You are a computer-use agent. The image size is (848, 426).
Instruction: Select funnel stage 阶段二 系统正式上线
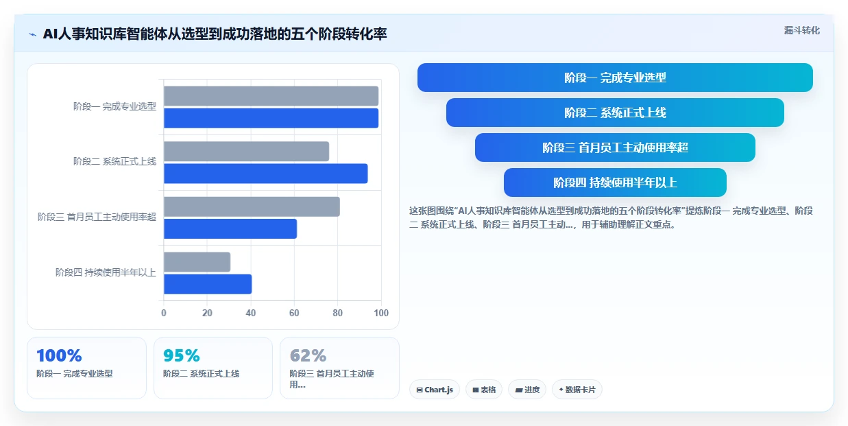click(x=615, y=113)
